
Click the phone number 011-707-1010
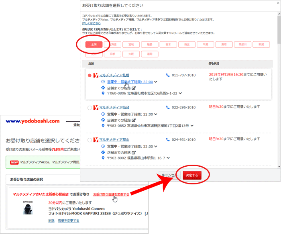184,76
